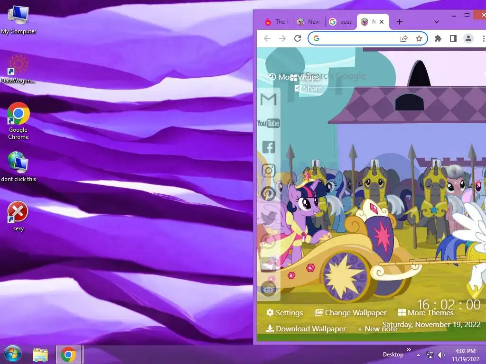Select the DataWagon desktop shortcut

(x=19, y=69)
